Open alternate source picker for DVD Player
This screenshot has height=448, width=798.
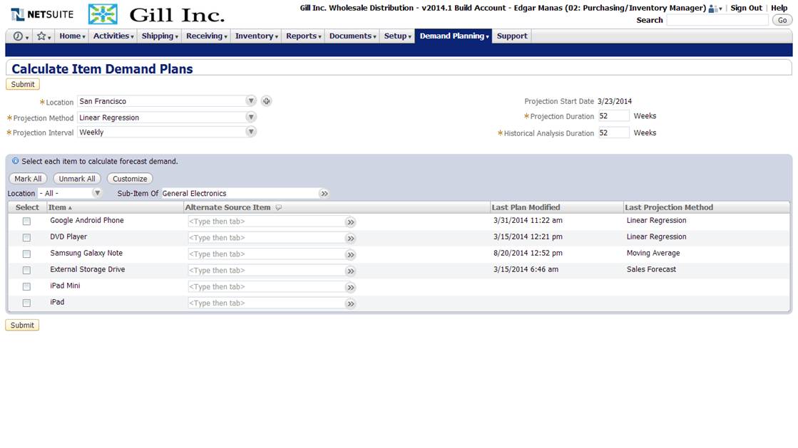pyautogui.click(x=350, y=239)
